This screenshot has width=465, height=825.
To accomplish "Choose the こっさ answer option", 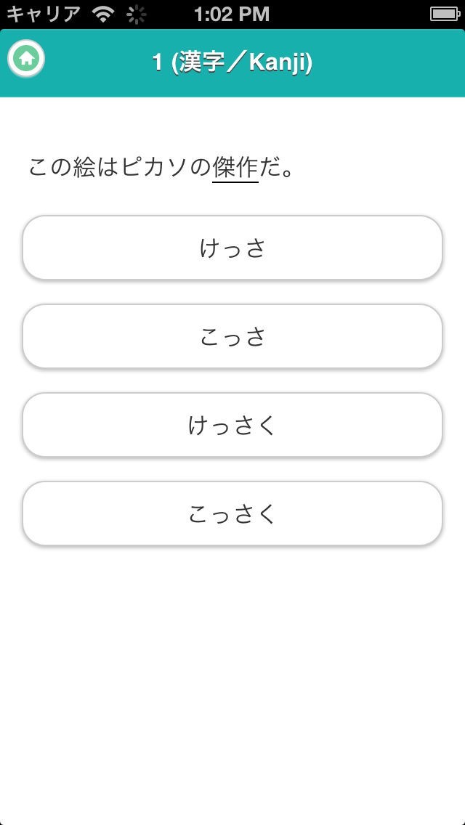I will point(232,336).
